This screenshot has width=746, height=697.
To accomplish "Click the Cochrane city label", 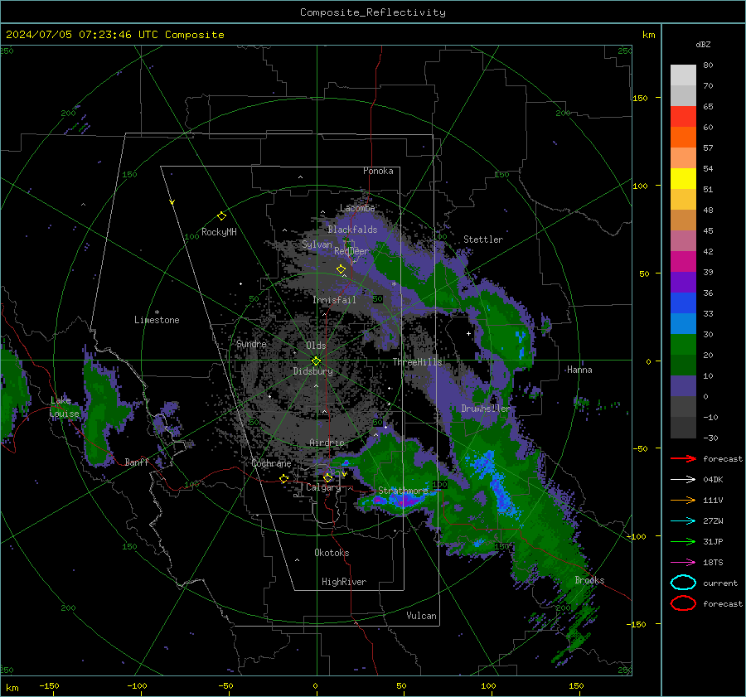I will point(271,463).
